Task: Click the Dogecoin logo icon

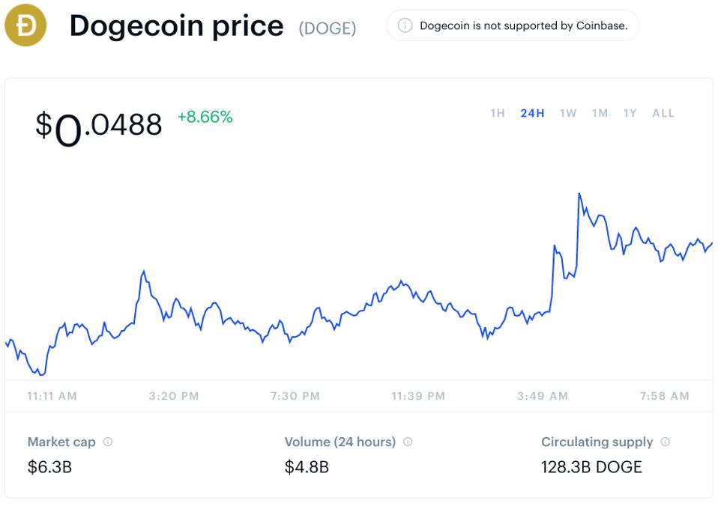Action: (25, 26)
